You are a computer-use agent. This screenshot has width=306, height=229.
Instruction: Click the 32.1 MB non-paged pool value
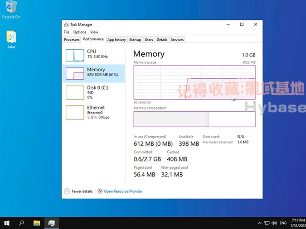pyautogui.click(x=172, y=174)
